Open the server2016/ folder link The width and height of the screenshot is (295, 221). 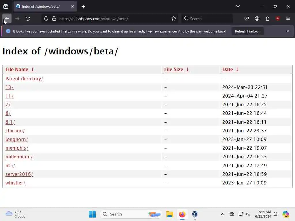[19, 174]
